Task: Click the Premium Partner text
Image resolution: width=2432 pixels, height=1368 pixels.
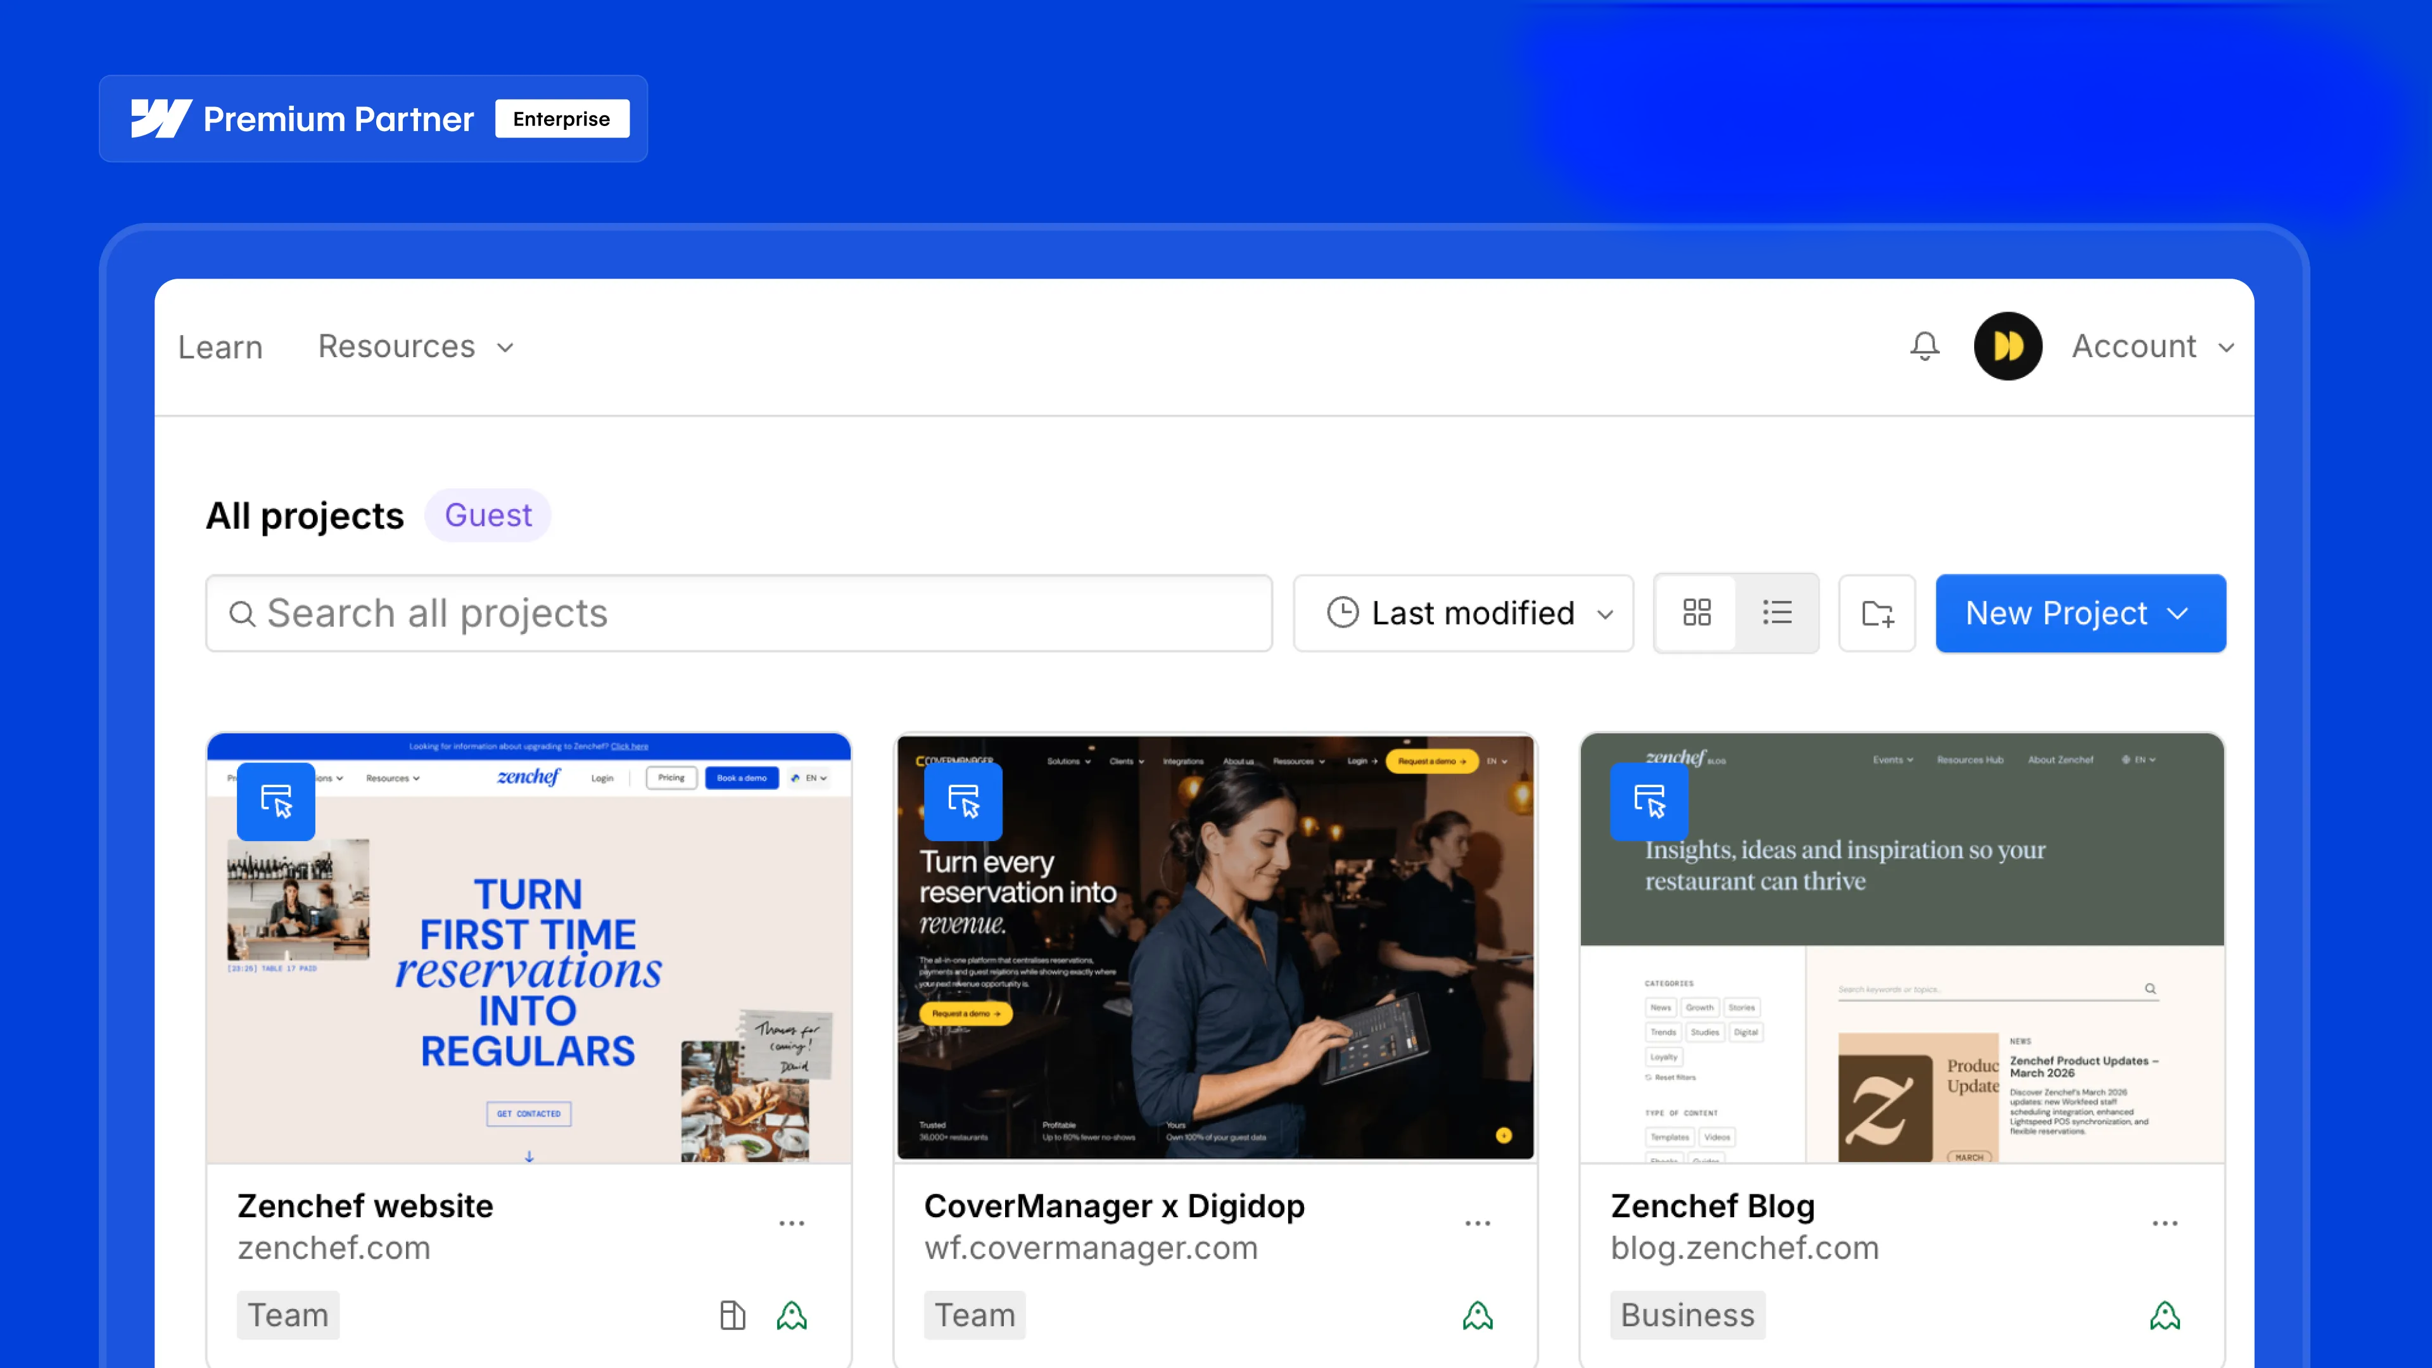Action: (338, 119)
